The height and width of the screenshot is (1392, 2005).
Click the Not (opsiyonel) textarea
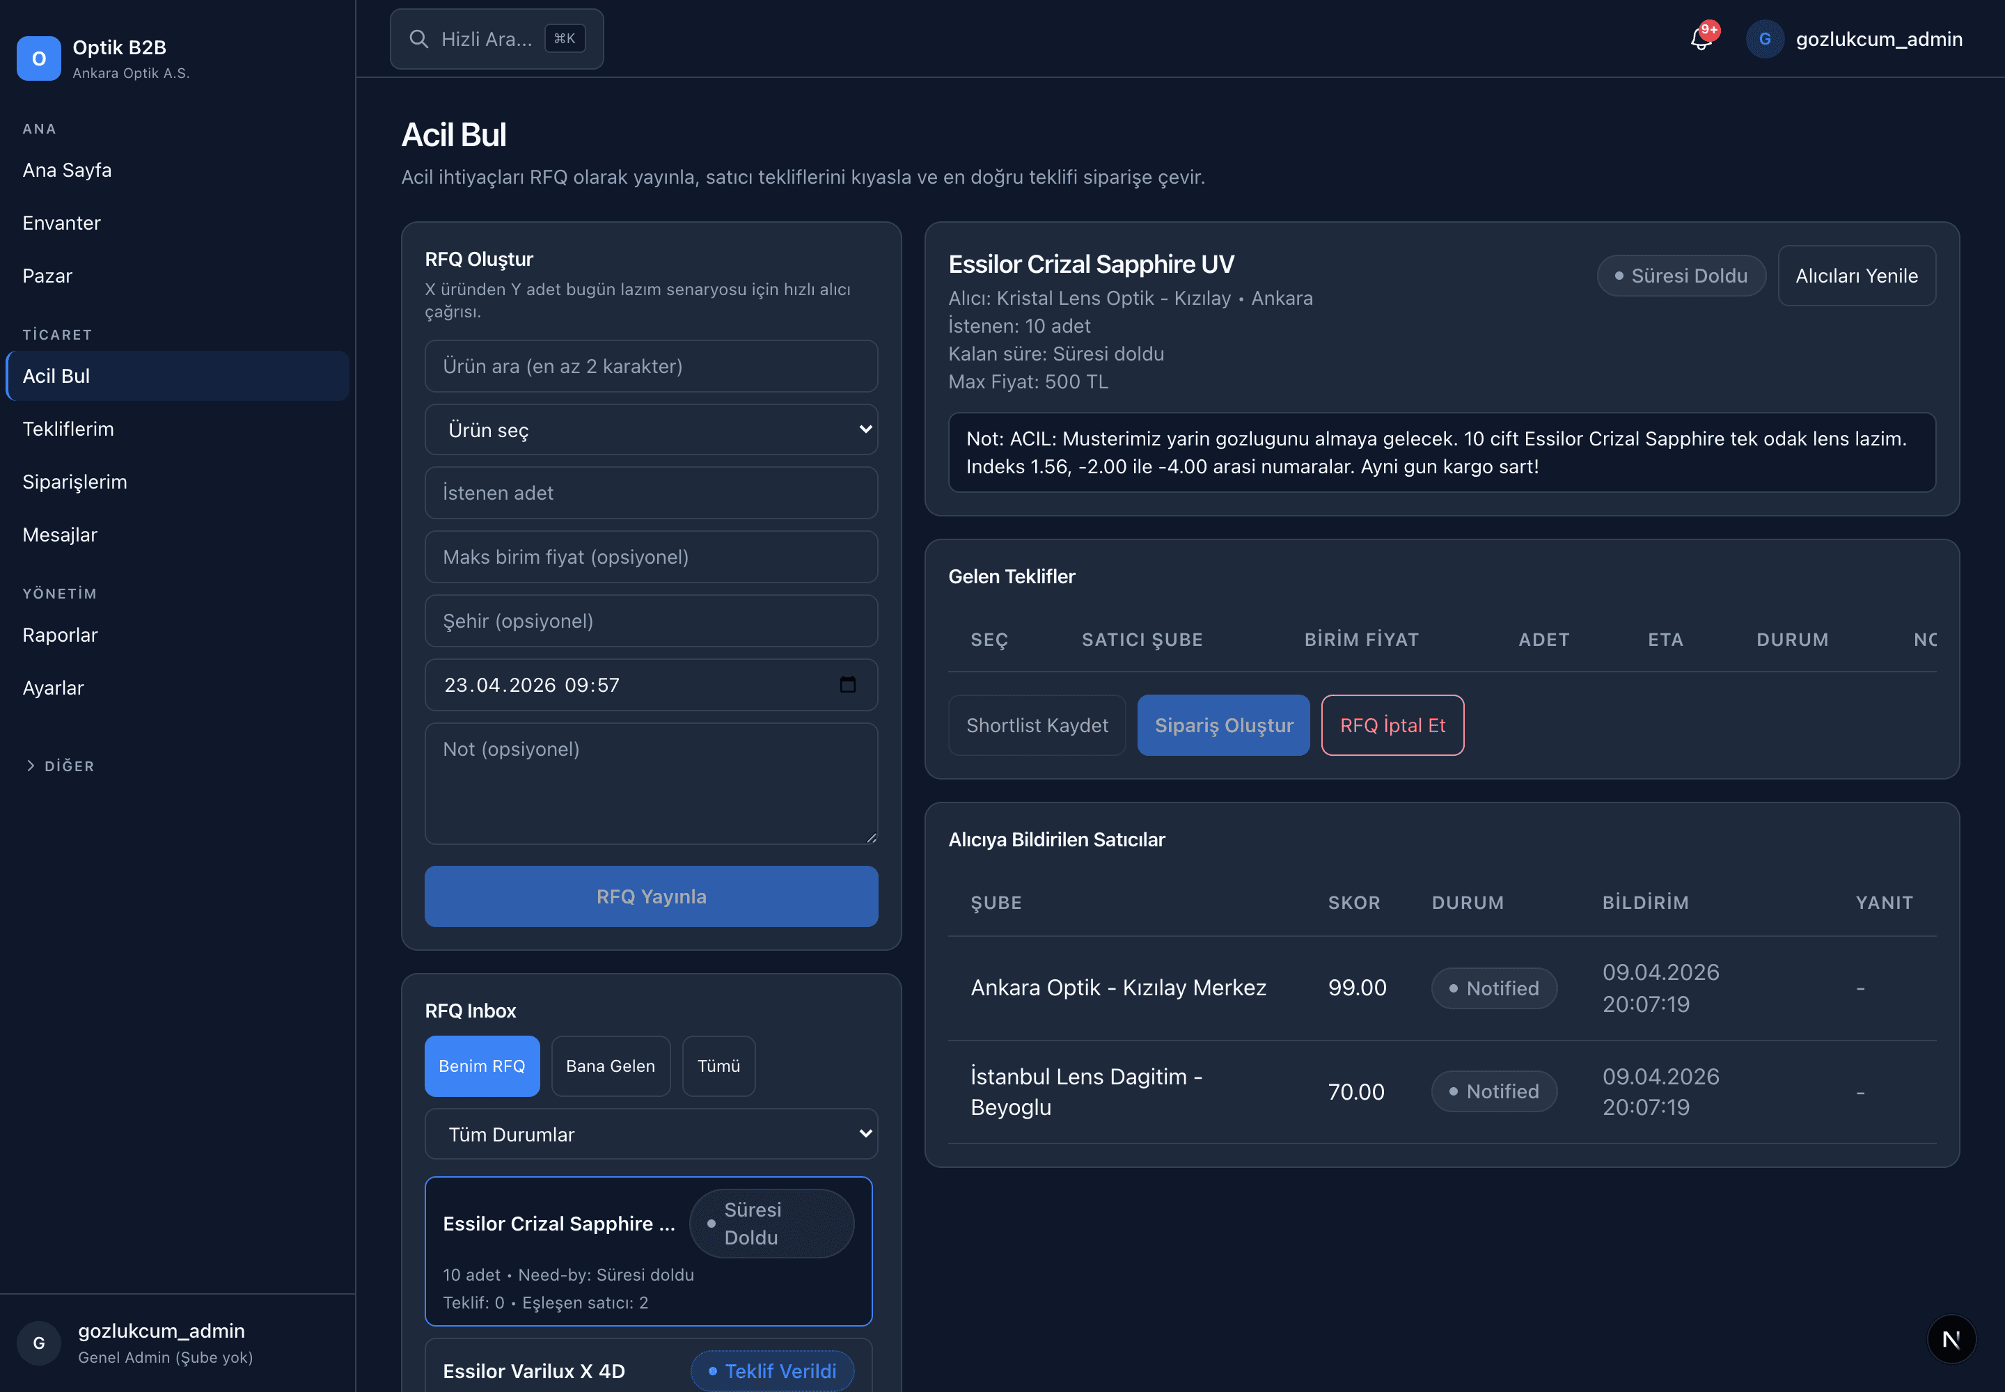(x=651, y=783)
